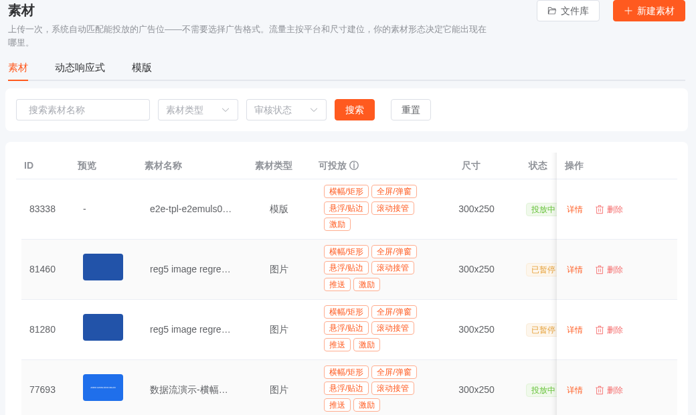Open 详情 for material 81280
696x415 pixels.
(x=574, y=330)
